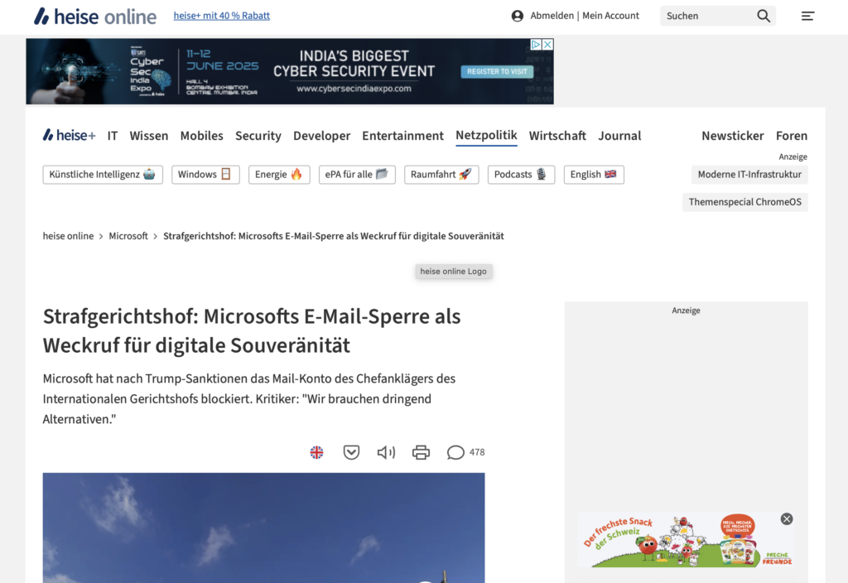This screenshot has height=583, width=848.
Task: Open Mein Account page
Action: point(610,16)
